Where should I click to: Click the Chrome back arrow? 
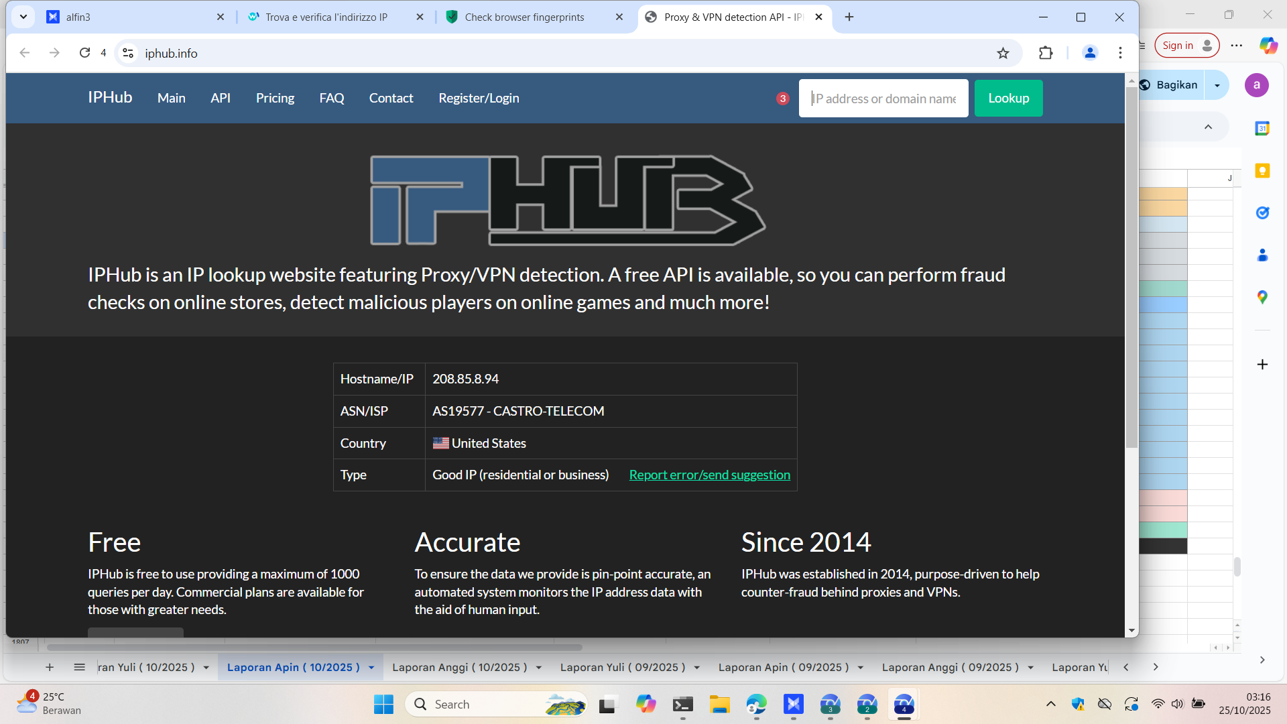[25, 53]
